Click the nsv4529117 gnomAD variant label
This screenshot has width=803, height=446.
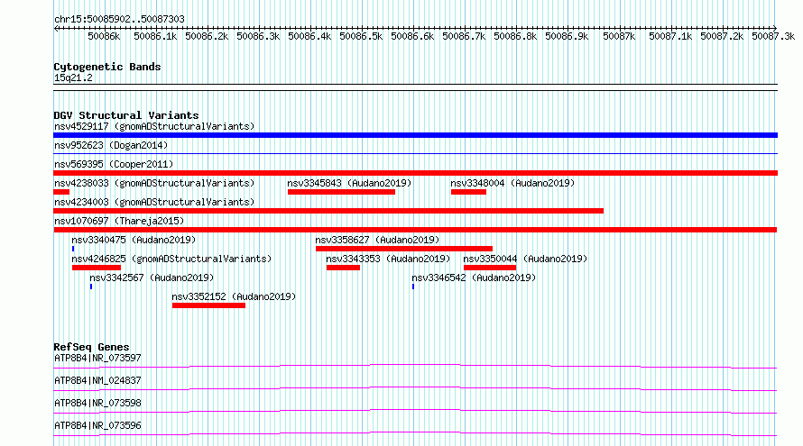(154, 126)
